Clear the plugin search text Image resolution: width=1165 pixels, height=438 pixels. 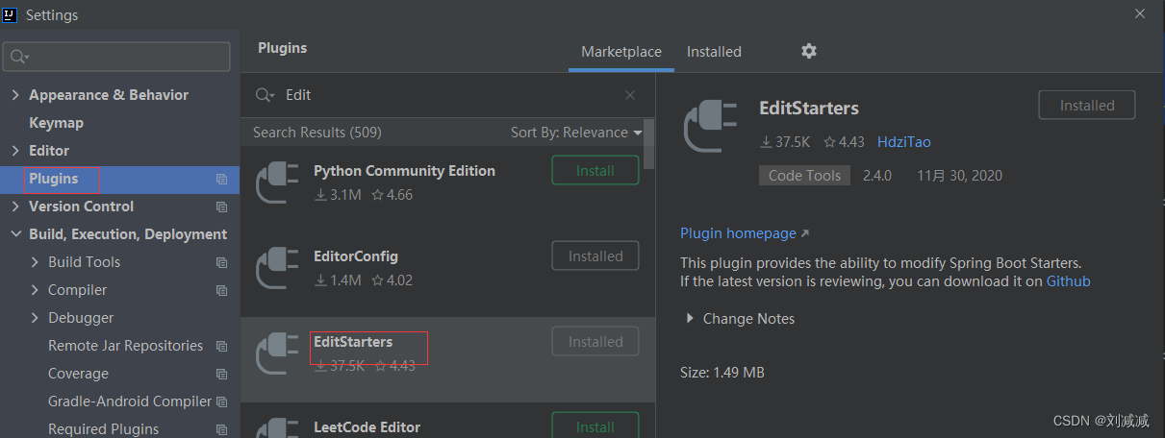(630, 95)
